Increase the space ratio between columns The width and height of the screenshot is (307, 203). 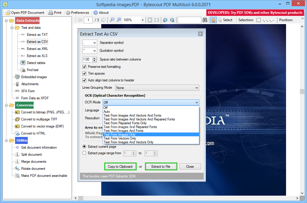[94, 58]
